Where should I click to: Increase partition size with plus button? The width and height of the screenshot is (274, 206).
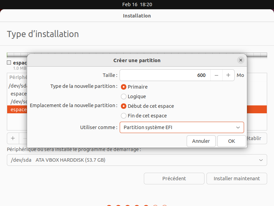click(228, 75)
